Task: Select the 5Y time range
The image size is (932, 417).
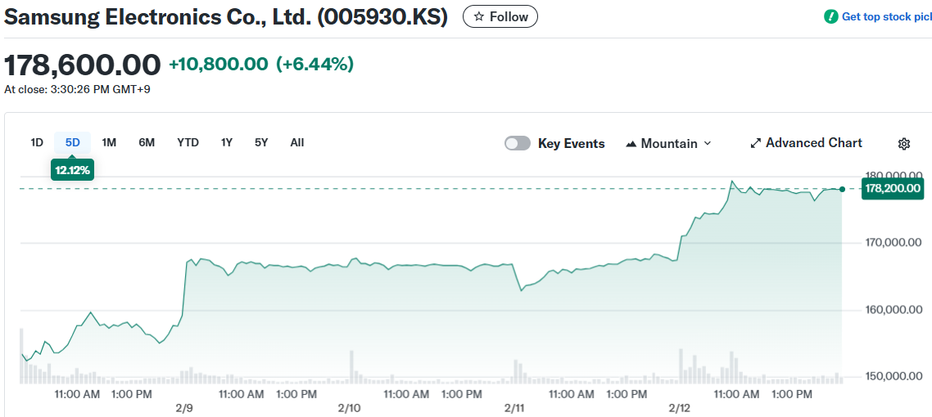Action: coord(261,142)
